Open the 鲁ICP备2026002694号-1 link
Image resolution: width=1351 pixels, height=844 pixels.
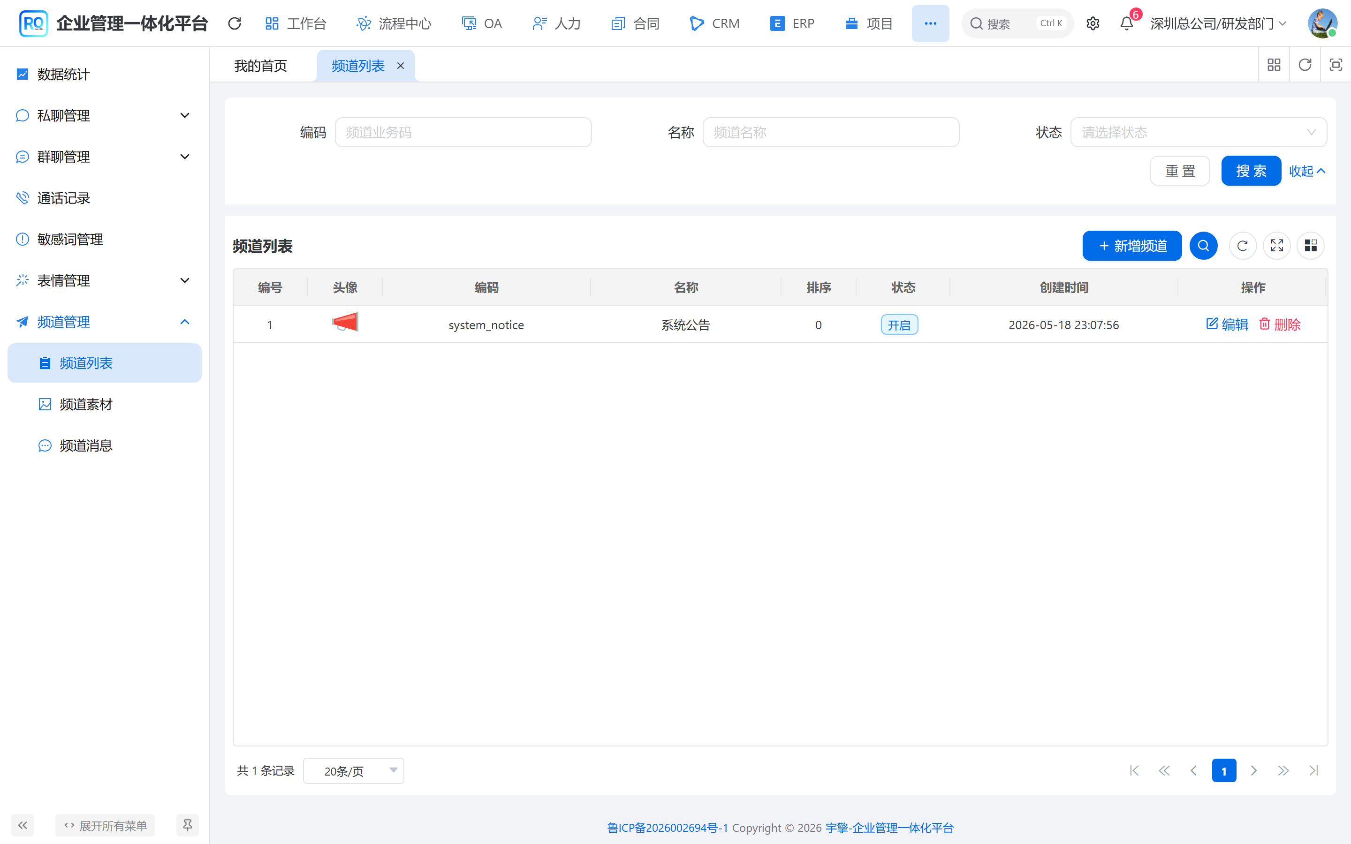click(667, 828)
